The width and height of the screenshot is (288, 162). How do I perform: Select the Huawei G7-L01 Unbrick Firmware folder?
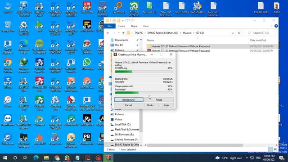click(x=180, y=46)
